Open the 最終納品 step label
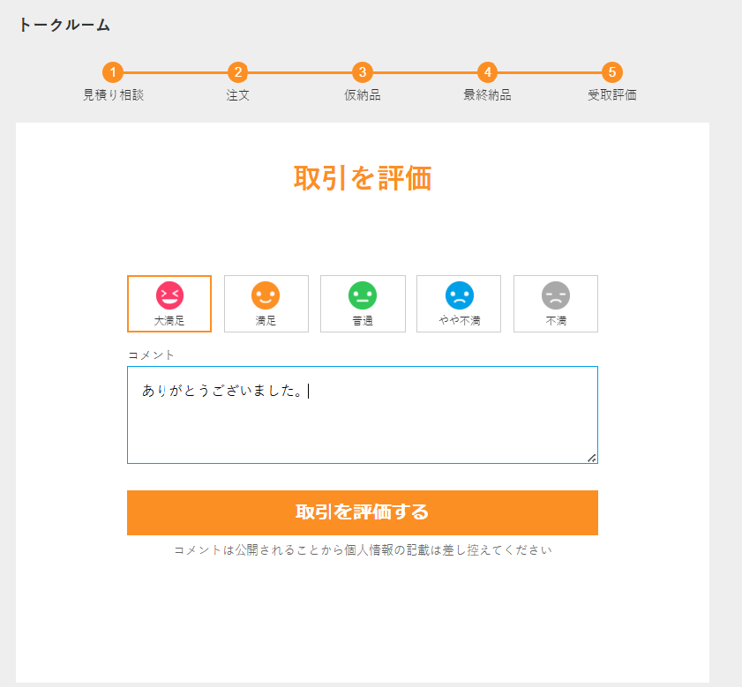 pyautogui.click(x=487, y=95)
